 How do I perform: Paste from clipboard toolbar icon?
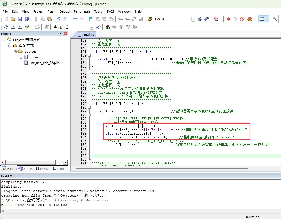50,19
